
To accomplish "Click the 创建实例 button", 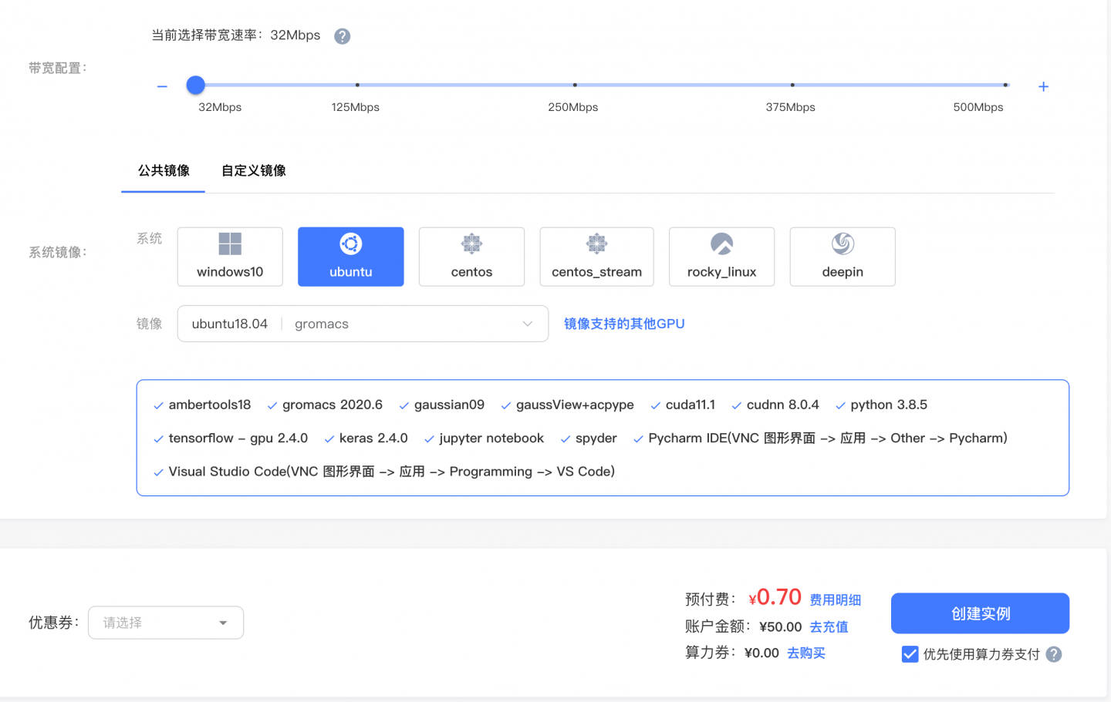I will tap(980, 613).
